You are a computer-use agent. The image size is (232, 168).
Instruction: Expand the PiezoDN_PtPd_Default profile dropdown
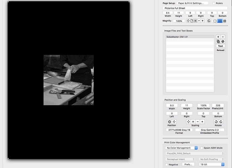[x=195, y=153]
